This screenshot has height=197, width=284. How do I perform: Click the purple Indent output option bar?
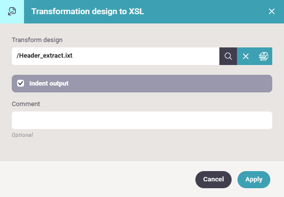142,84
